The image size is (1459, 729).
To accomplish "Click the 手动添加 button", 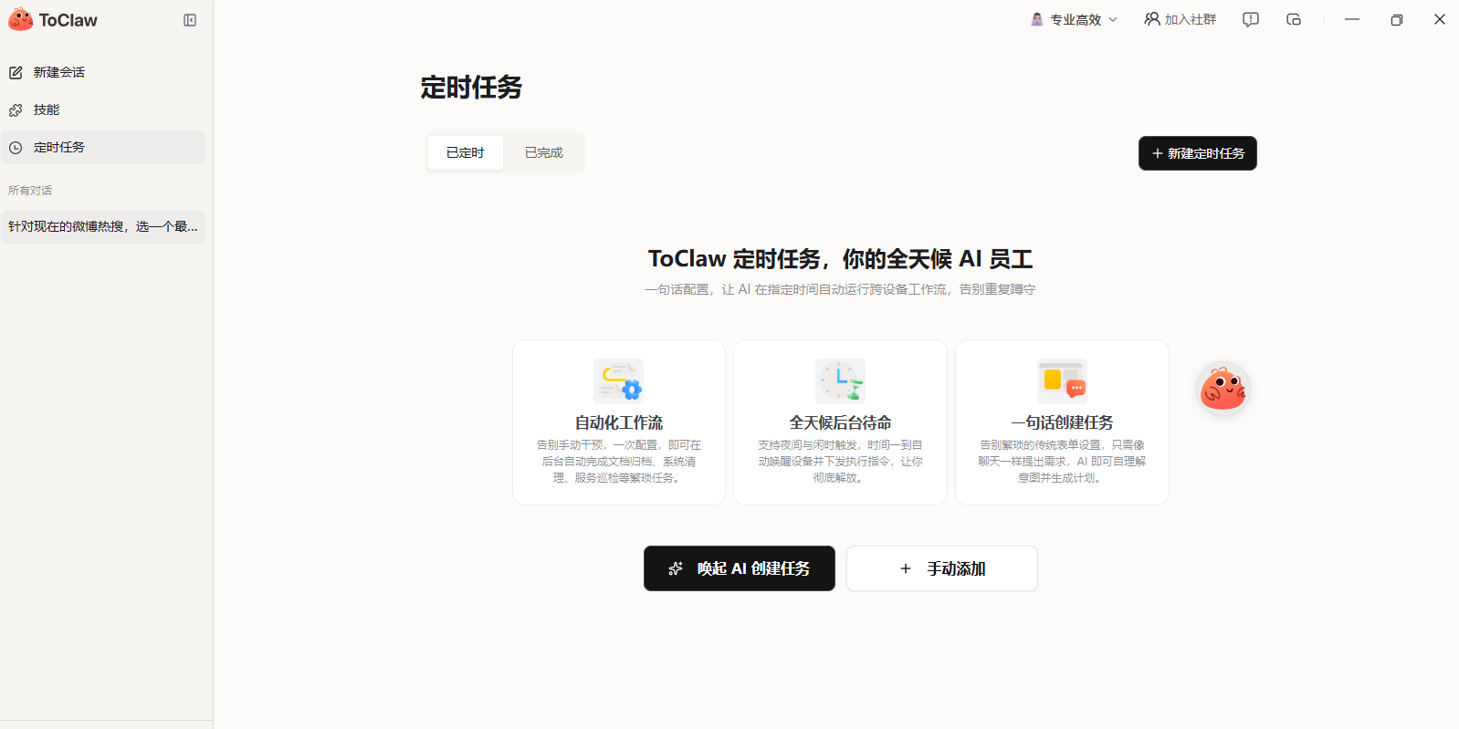I will click(942, 568).
